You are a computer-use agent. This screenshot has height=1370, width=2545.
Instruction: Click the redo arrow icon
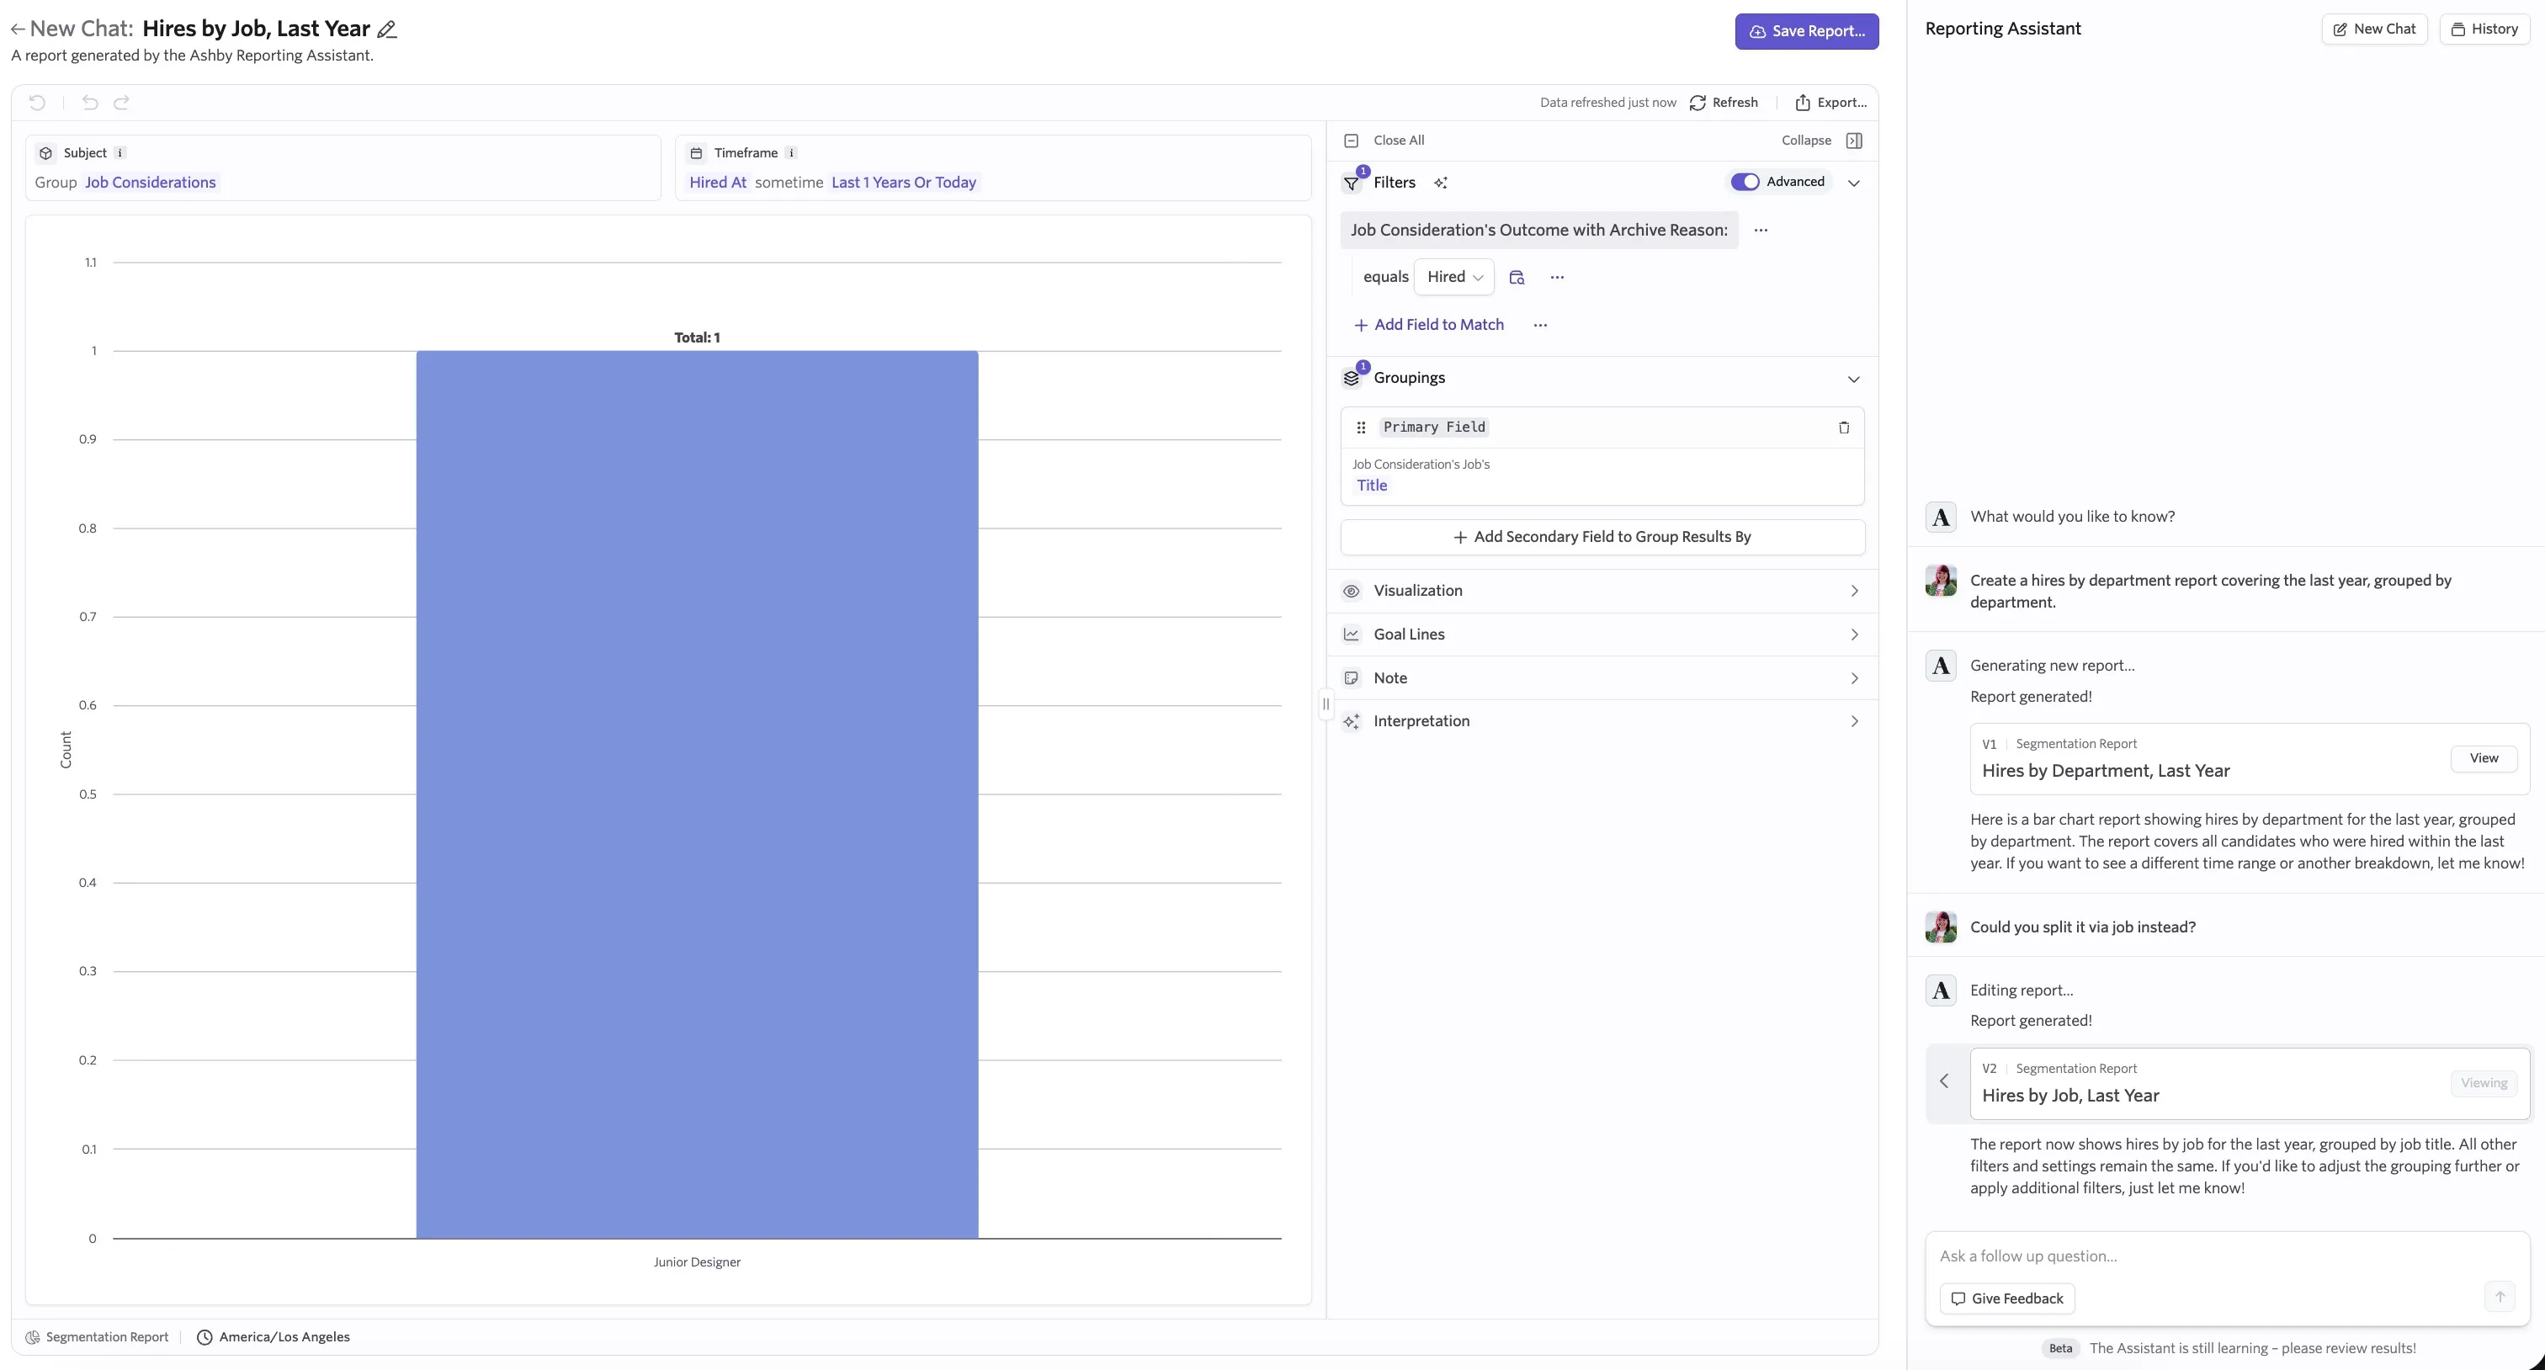121,103
